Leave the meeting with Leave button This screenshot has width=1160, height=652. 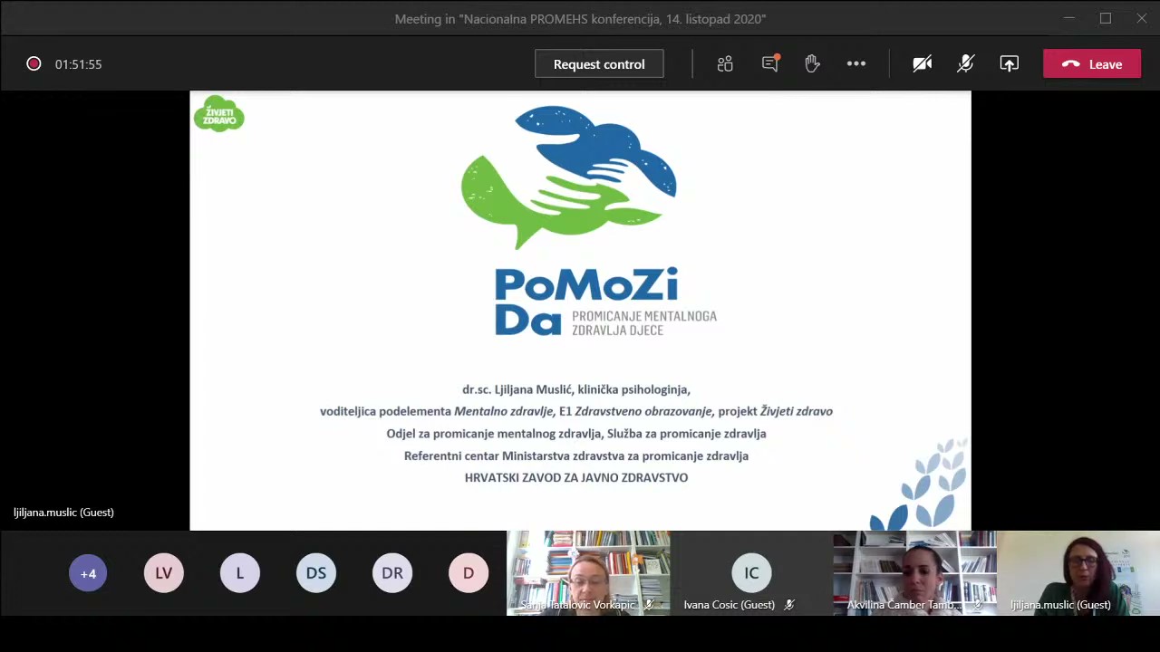[1092, 64]
